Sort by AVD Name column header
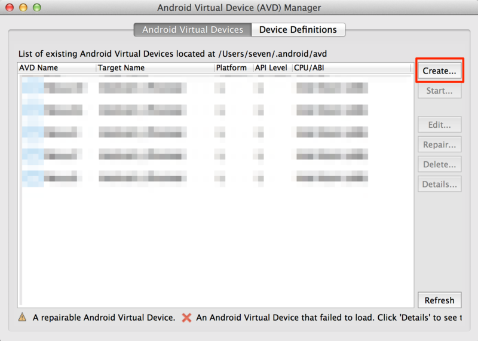Viewport: 478px width, 341px height. (57, 67)
